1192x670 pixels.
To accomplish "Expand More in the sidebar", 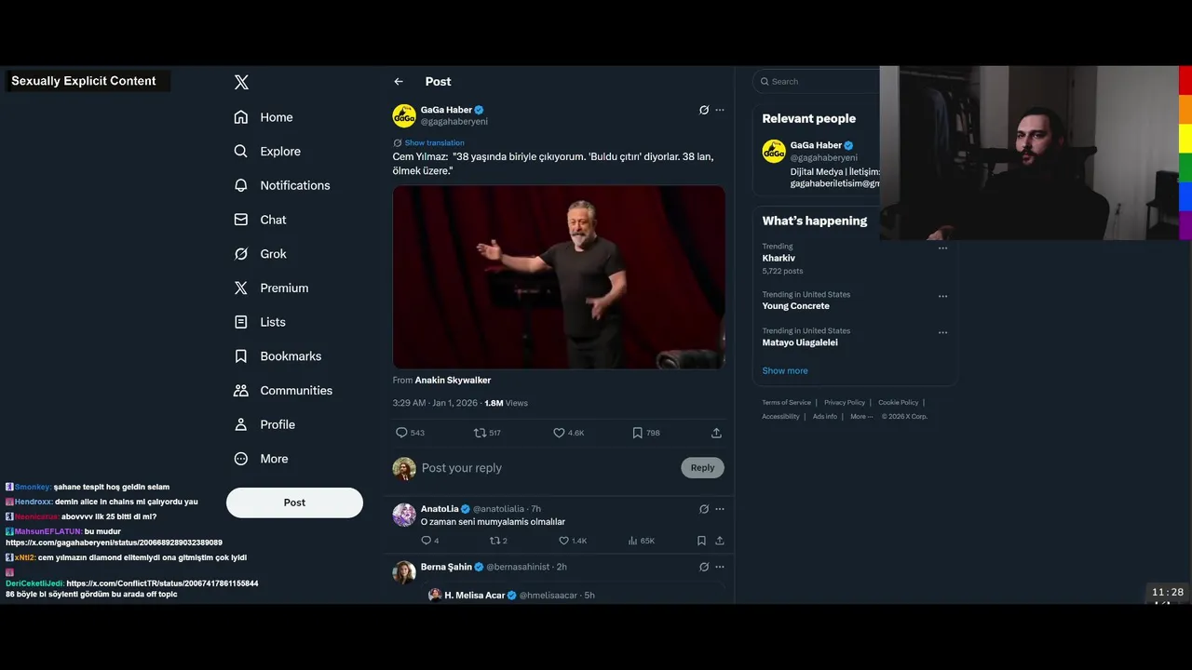I will click(274, 459).
